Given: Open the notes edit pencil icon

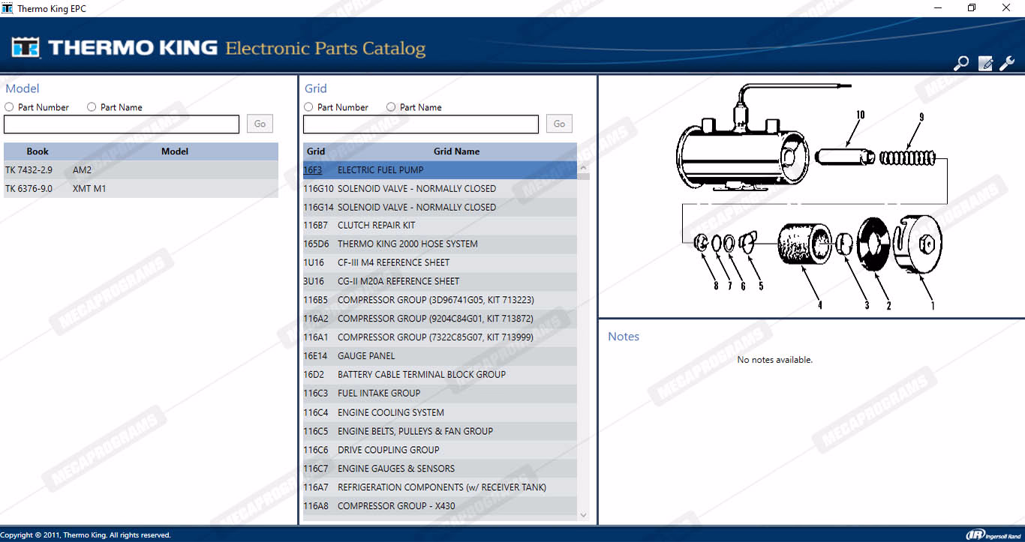Looking at the screenshot, I should coord(985,64).
